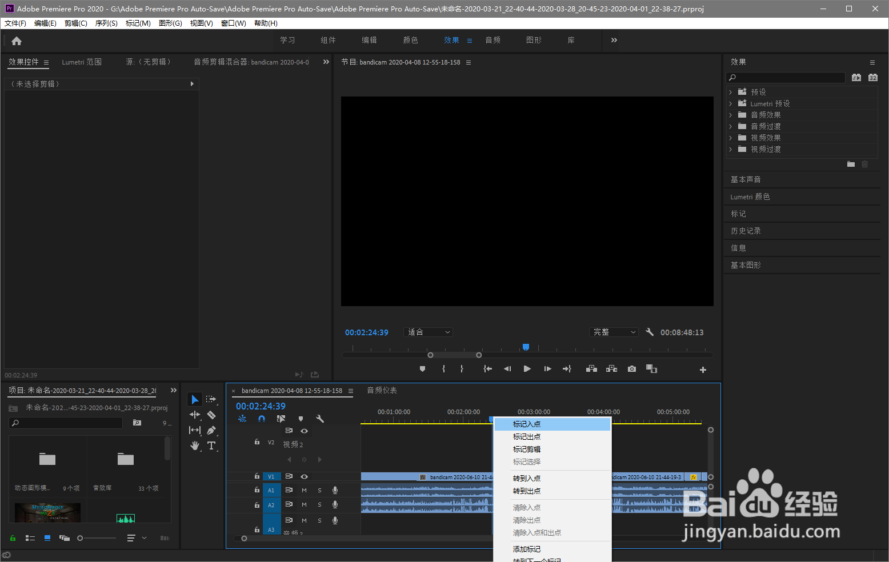Click Mark Out bracket in program monitor
Image resolution: width=889 pixels, height=562 pixels.
462,369
